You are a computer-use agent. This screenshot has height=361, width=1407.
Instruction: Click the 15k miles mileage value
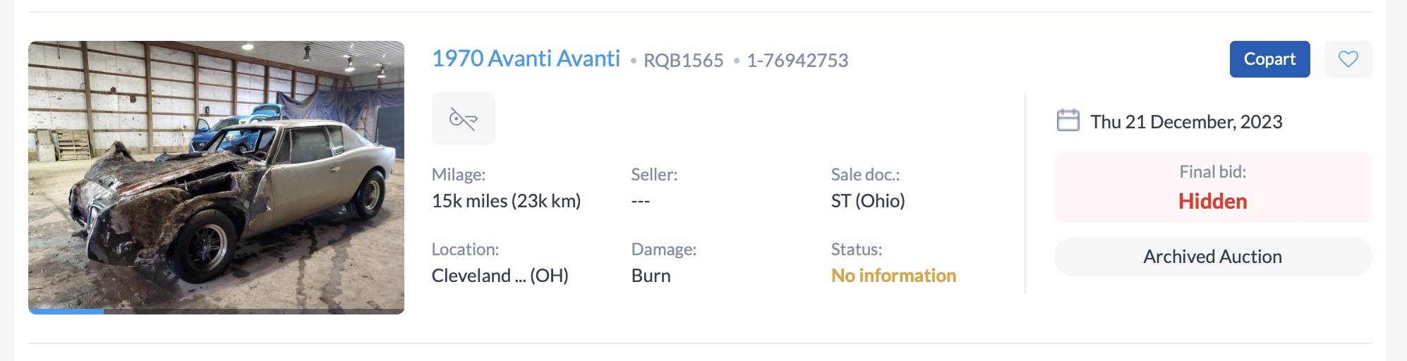pyautogui.click(x=506, y=201)
